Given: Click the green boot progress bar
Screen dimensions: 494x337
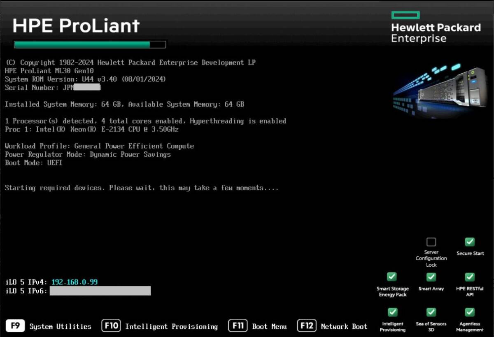Looking at the screenshot, I should point(90,44).
